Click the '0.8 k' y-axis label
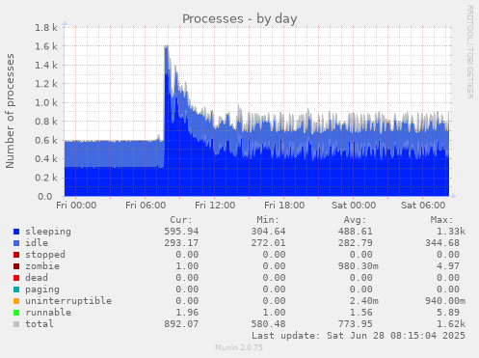479x358 pixels. tap(46, 122)
